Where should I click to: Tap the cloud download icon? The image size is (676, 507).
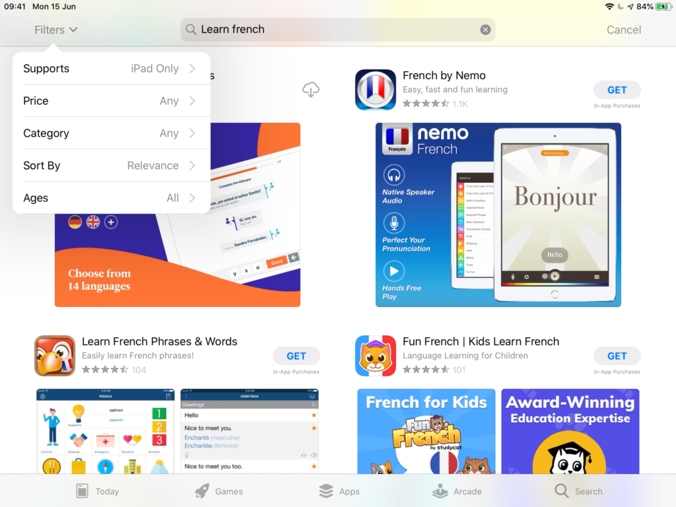311,90
